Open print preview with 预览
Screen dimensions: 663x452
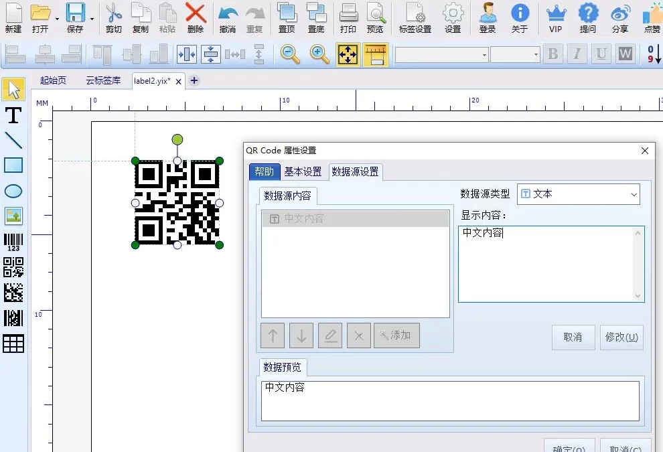tap(375, 17)
